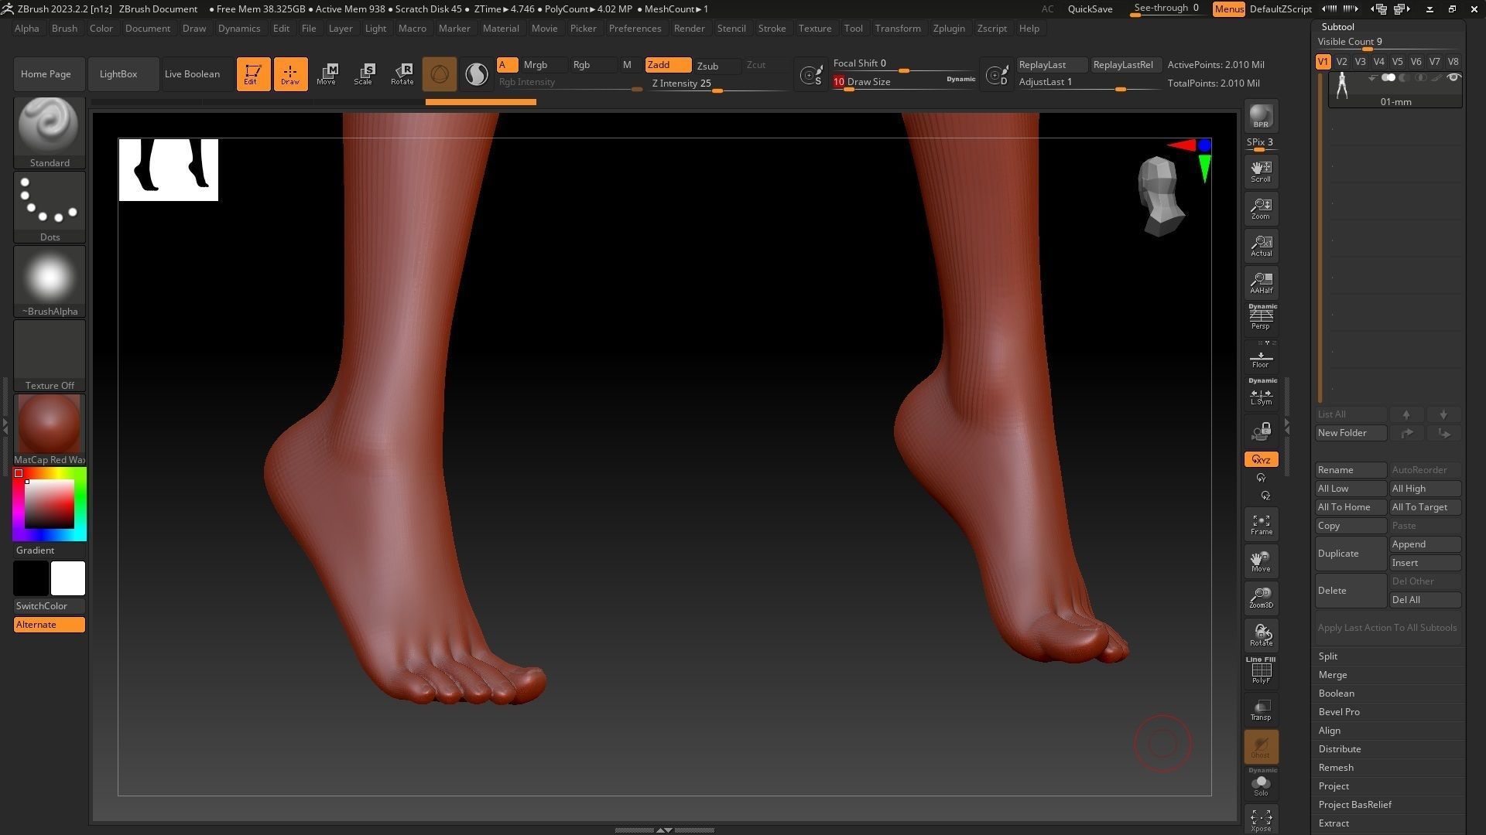Click the Actual size icon

click(x=1261, y=246)
